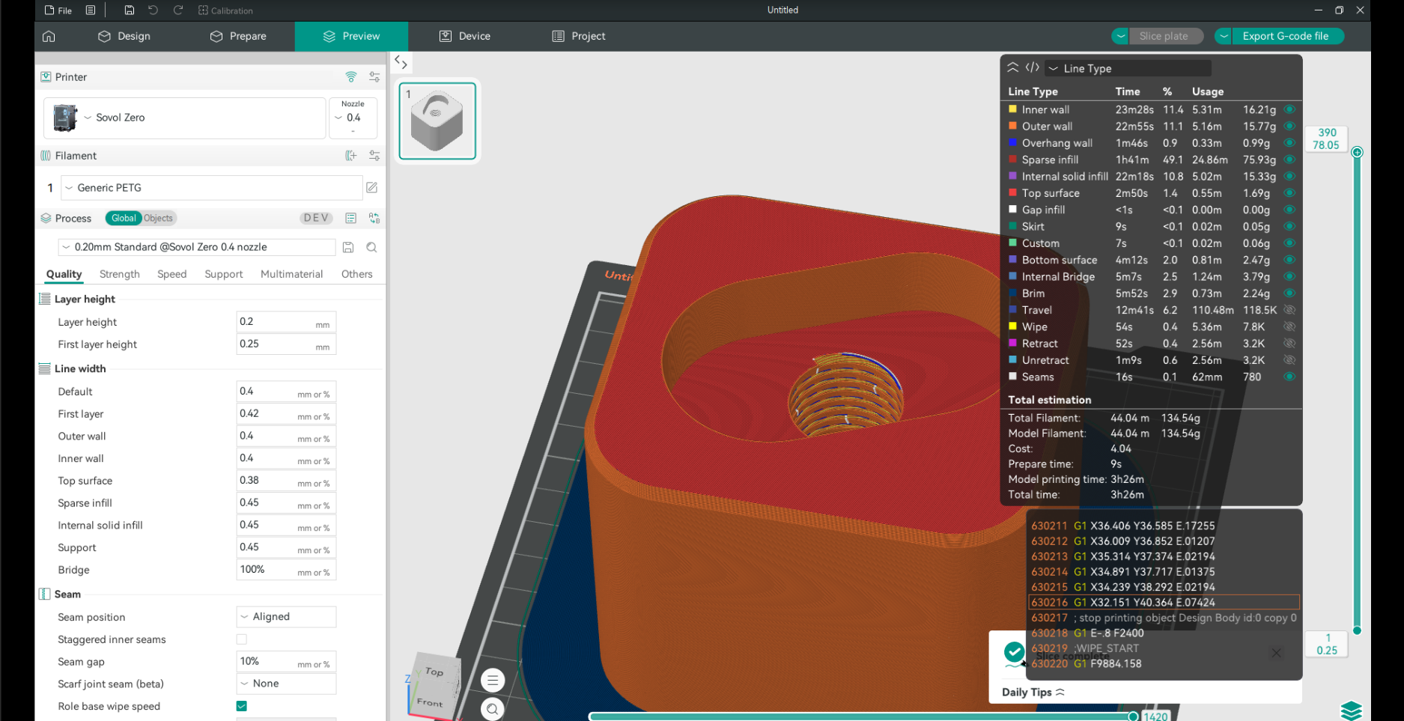The width and height of the screenshot is (1404, 721).
Task: Open the Support settings tab
Action: pyautogui.click(x=224, y=274)
